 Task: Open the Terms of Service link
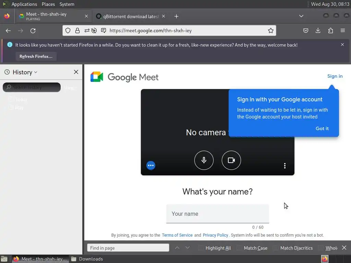tap(177, 235)
